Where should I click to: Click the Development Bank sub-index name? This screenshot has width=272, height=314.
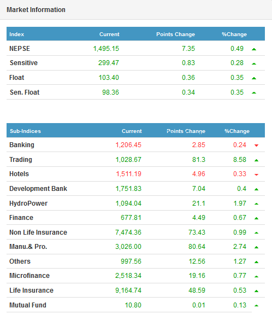pos(38,189)
